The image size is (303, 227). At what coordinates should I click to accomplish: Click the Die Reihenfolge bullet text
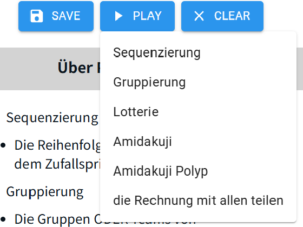click(x=57, y=145)
